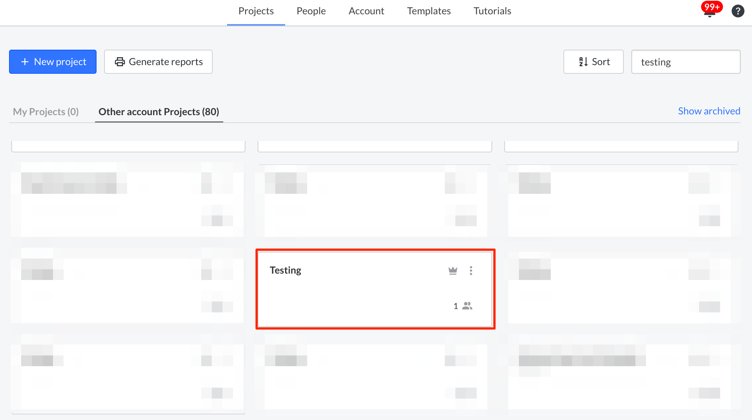Click the plus icon in New project
The height and width of the screenshot is (420, 752).
point(25,62)
